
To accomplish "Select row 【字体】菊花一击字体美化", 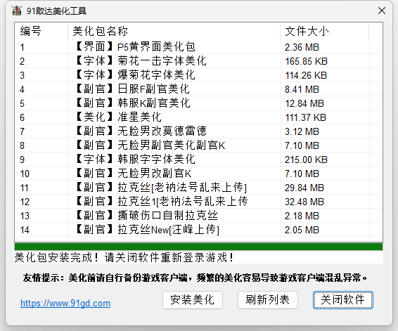I will (198, 61).
